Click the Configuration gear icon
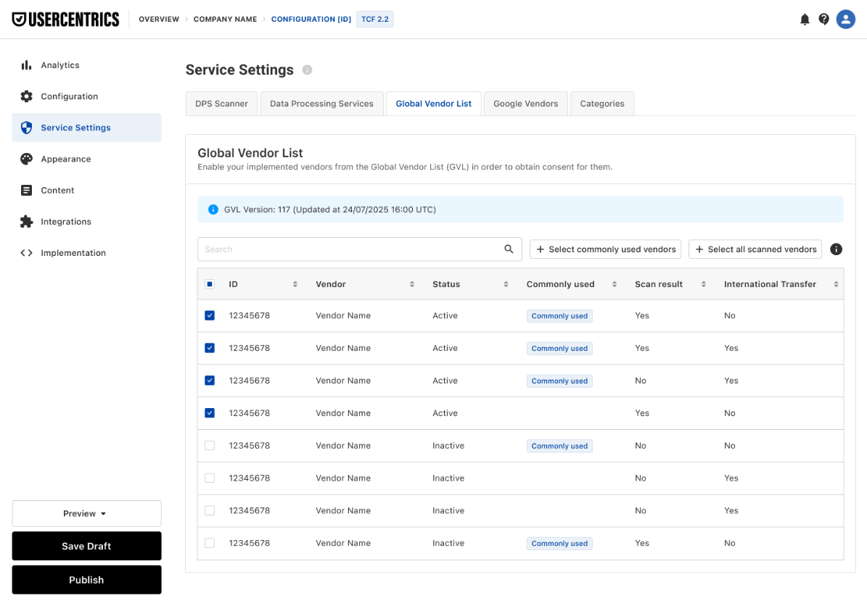 [x=26, y=96]
